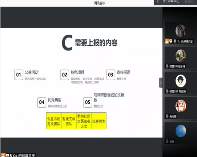This screenshot has height=157, width=197.
Task: Click orange host icon on Xu's tile
Action: (167, 41)
